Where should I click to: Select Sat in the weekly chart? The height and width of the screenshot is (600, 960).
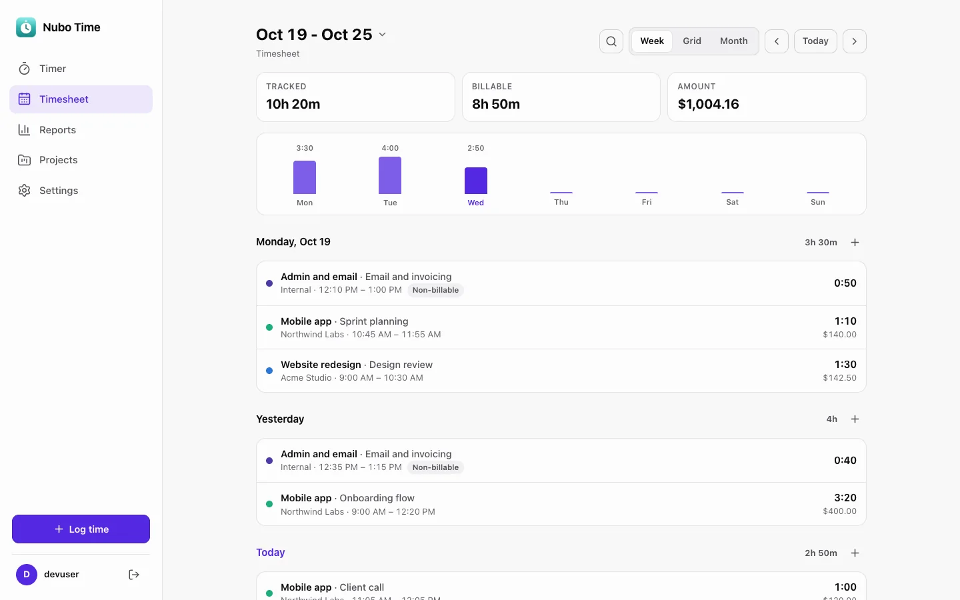(x=732, y=198)
